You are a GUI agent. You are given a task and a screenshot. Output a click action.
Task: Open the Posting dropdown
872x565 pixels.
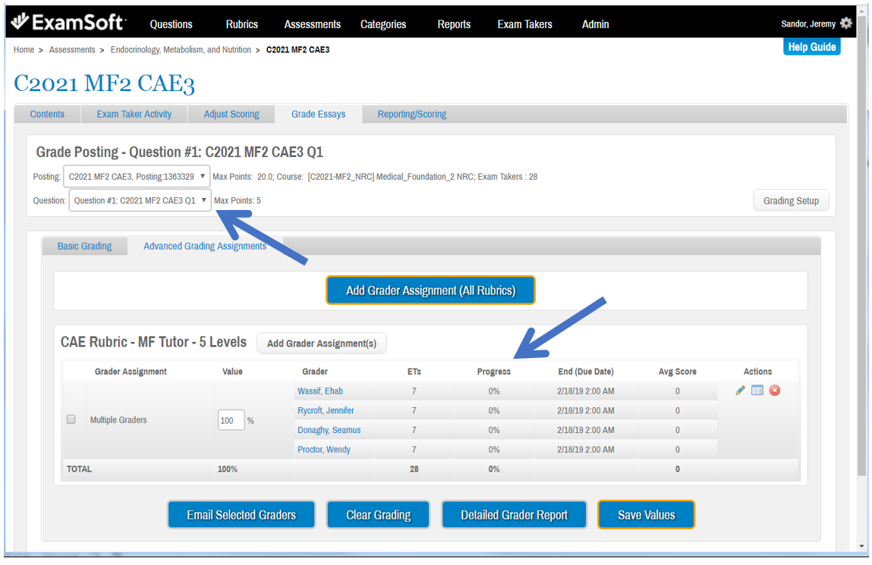[137, 177]
